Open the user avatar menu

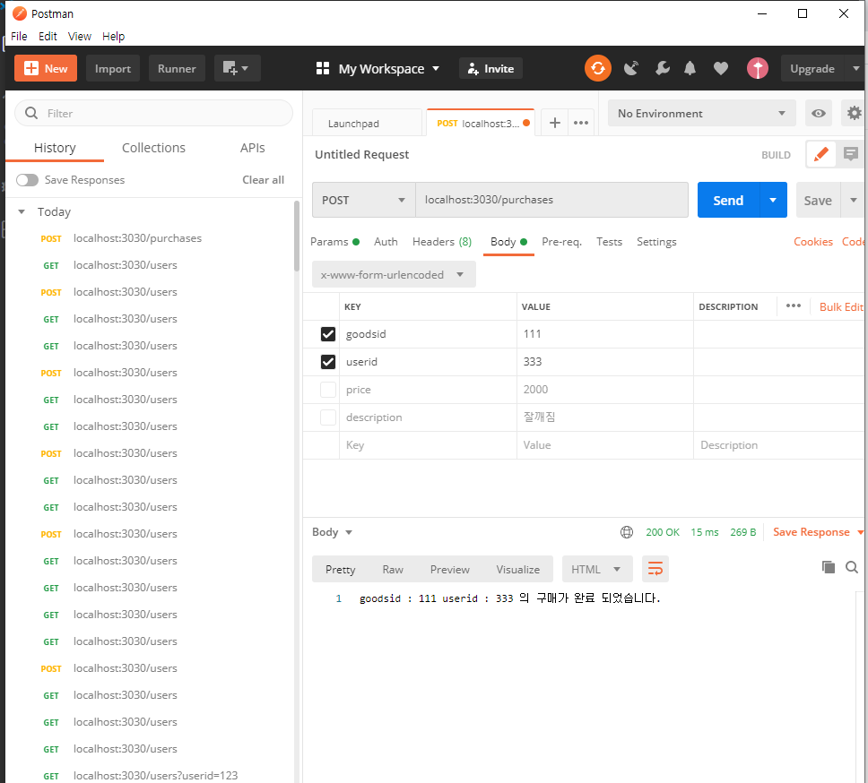click(x=758, y=69)
